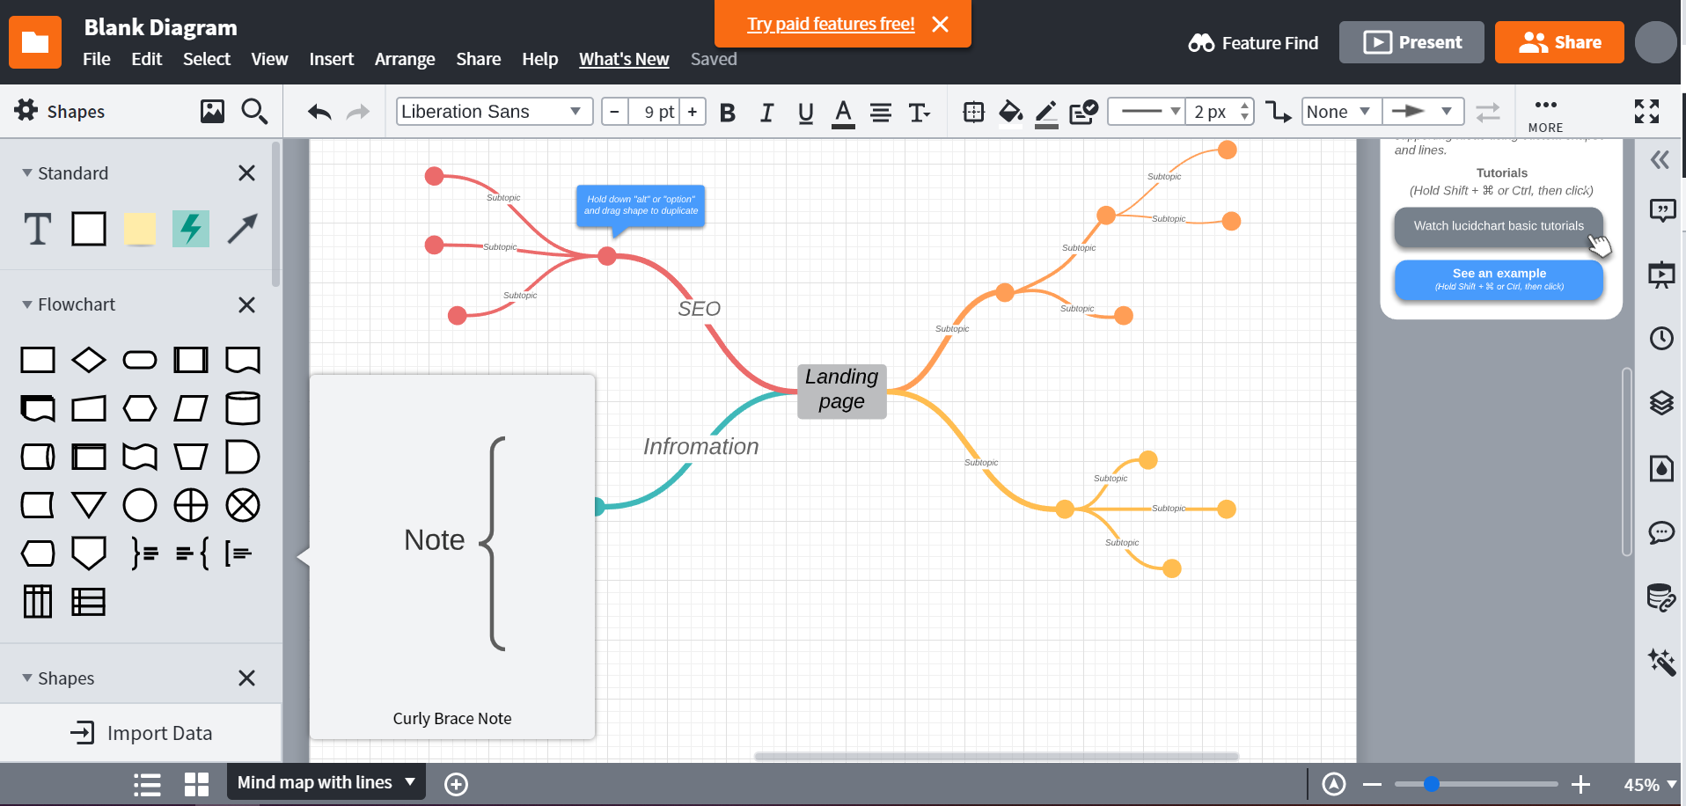Open the Slides presentation panel
This screenshot has height=806, width=1686.
click(1662, 275)
